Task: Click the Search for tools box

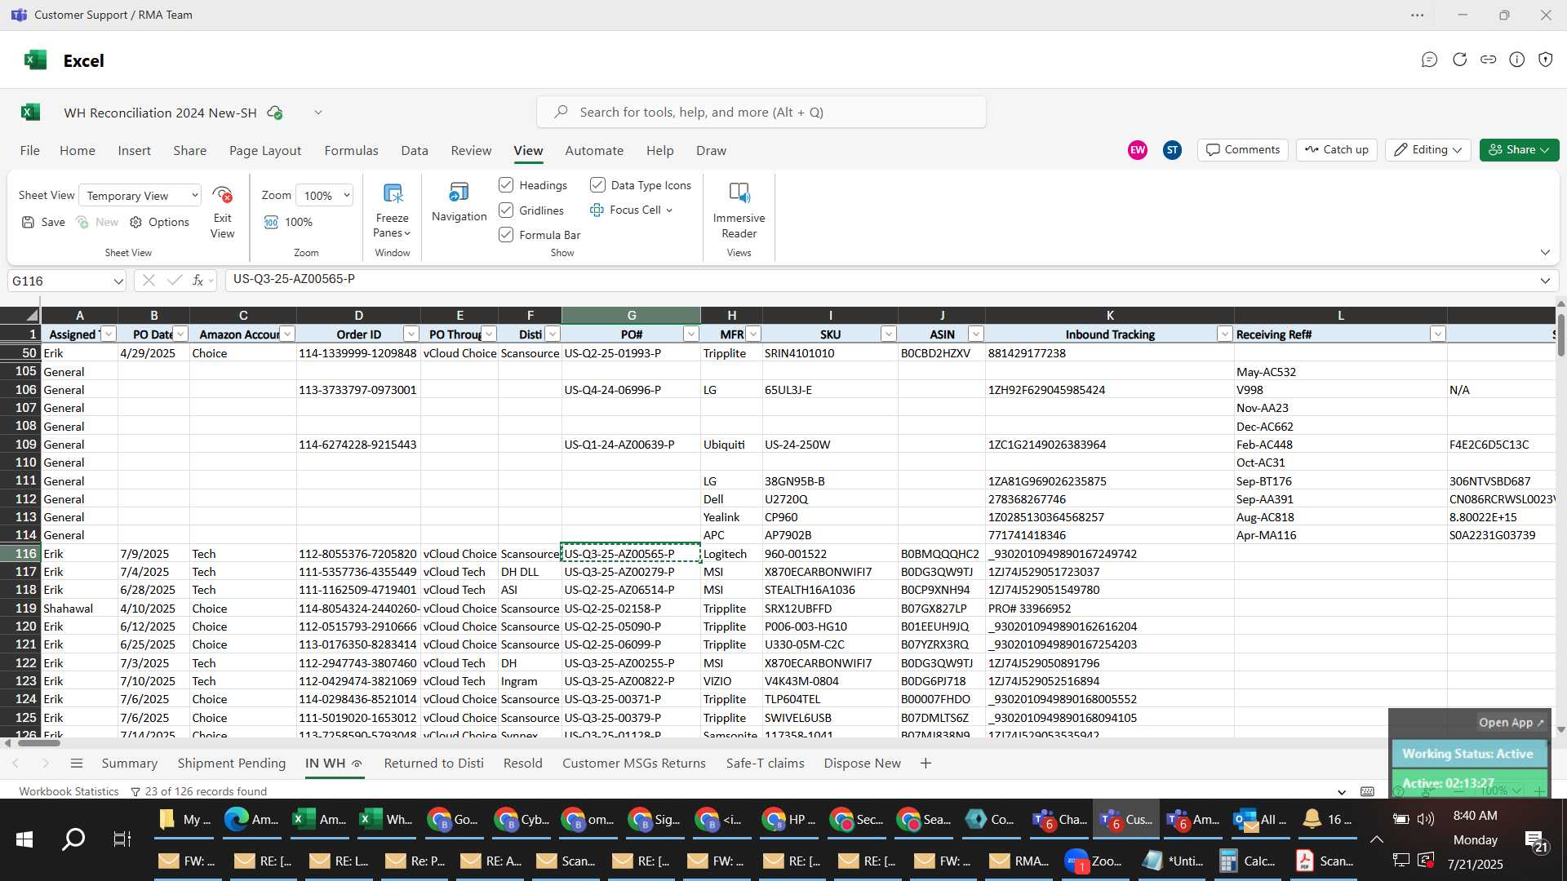Action: (761, 113)
